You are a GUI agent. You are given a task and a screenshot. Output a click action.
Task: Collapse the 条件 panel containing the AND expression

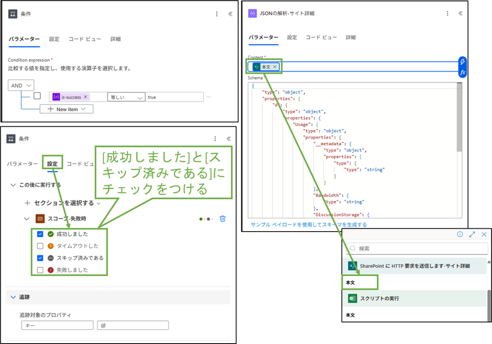click(x=230, y=14)
